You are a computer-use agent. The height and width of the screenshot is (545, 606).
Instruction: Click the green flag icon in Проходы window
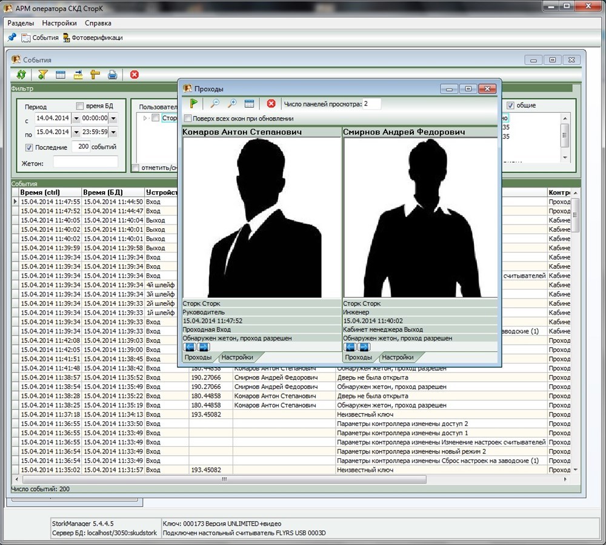(194, 104)
